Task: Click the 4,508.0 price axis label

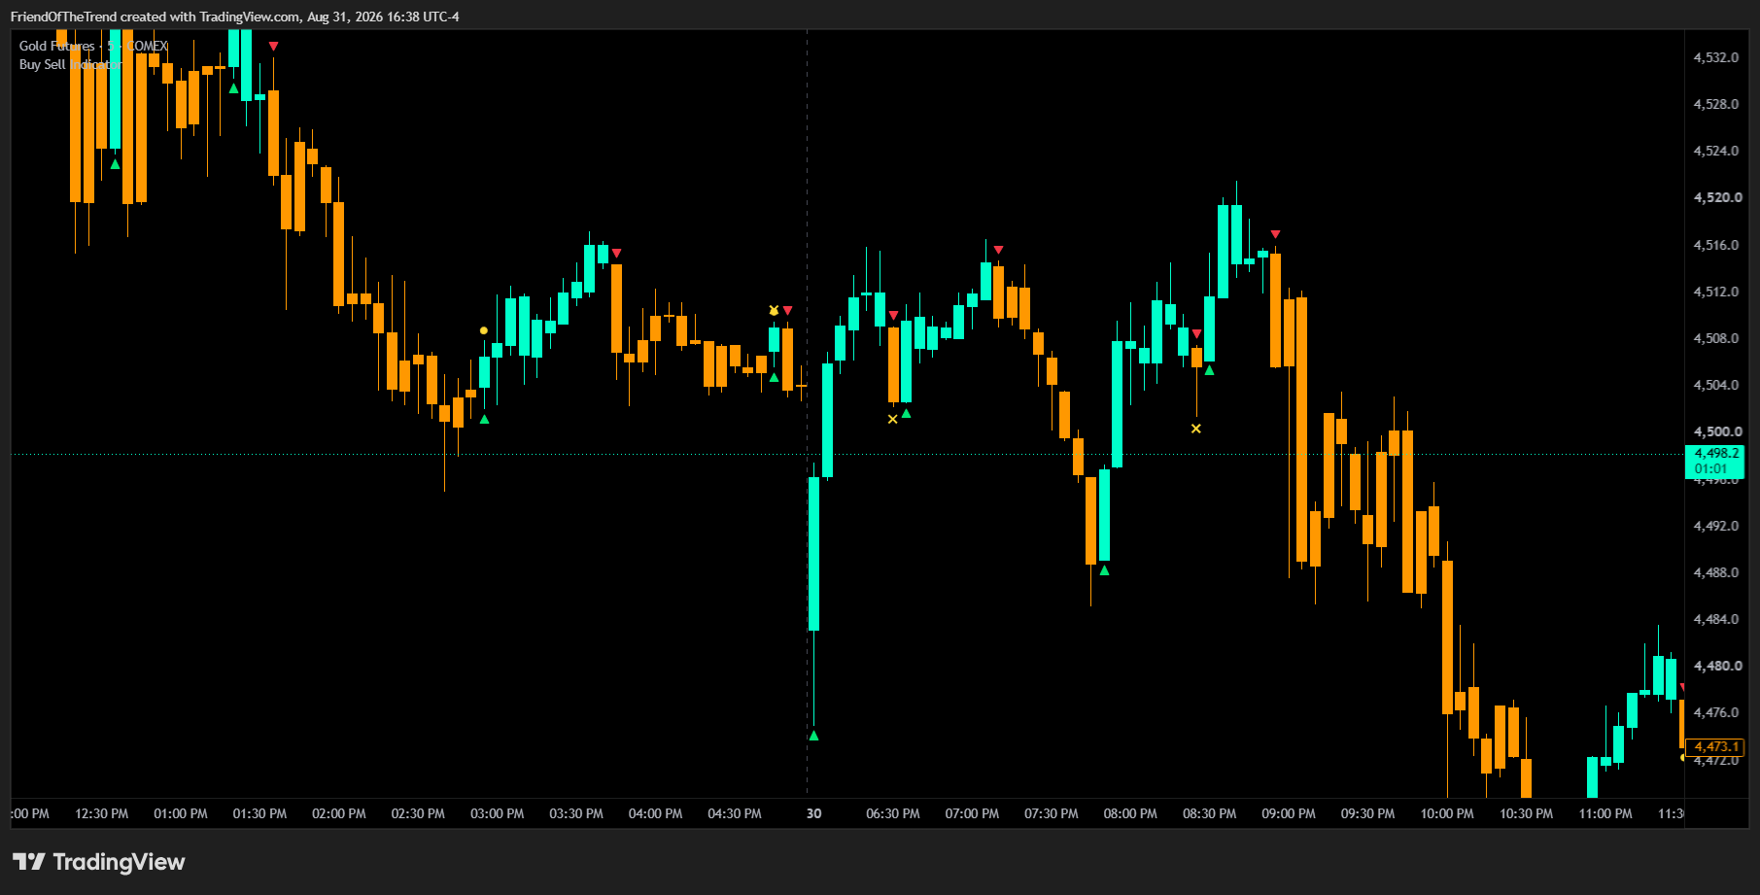Action: (x=1716, y=338)
